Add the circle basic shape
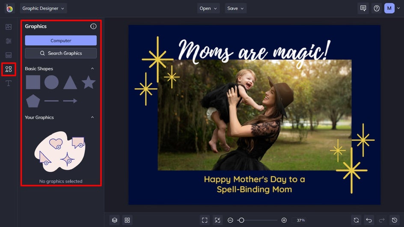Image resolution: width=404 pixels, height=227 pixels. (x=51, y=82)
